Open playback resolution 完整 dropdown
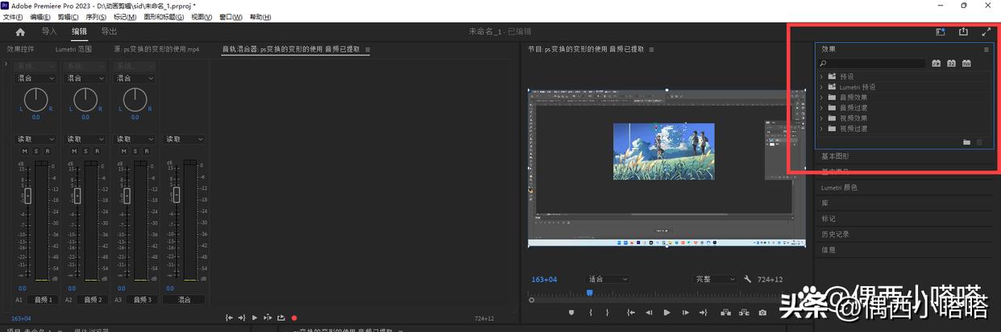The height and width of the screenshot is (332, 1001). tap(716, 279)
